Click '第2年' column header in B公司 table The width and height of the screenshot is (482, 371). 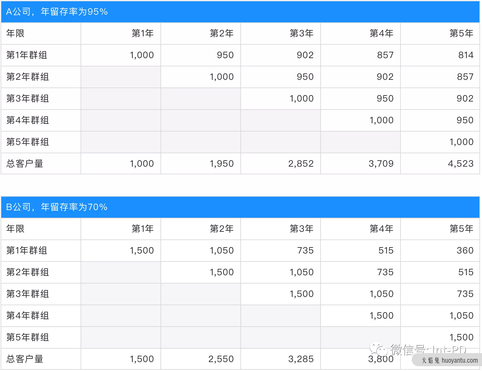click(x=222, y=229)
